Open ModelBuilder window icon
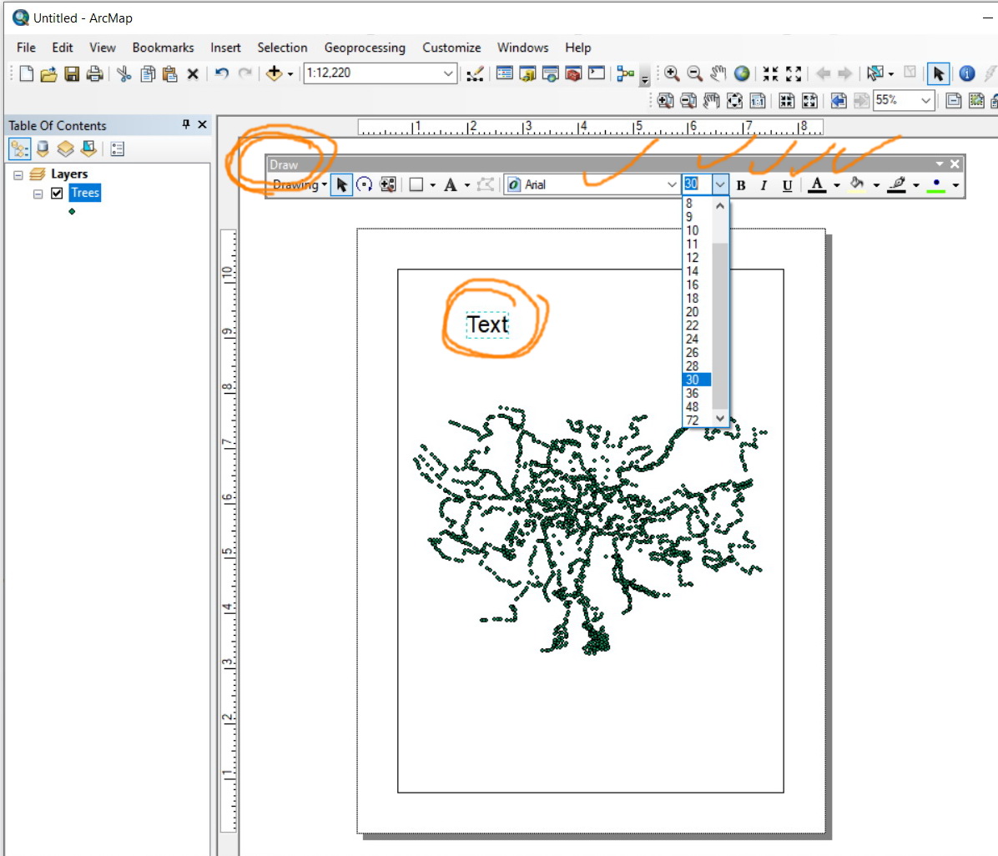 click(x=626, y=73)
